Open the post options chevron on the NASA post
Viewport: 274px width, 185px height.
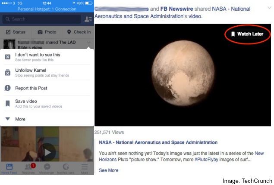pyautogui.click(x=269, y=8)
